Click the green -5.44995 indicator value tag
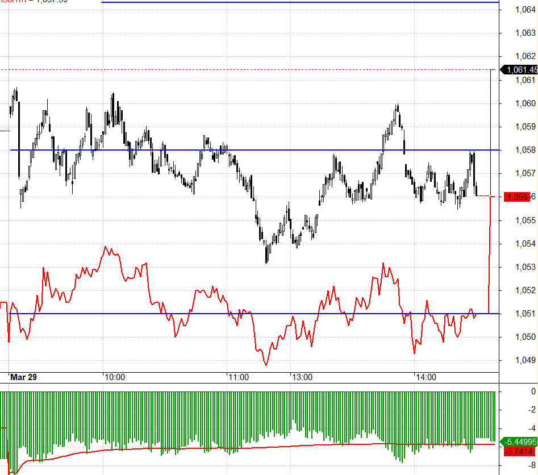 pyautogui.click(x=519, y=441)
